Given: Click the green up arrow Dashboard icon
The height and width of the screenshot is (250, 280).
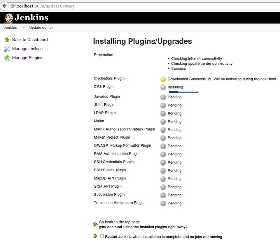Looking at the screenshot, I should (x=7, y=40).
